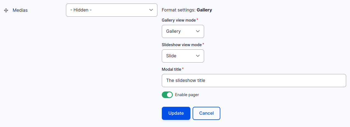
Task: Click the Gallery view mode label
Action: 179,20
